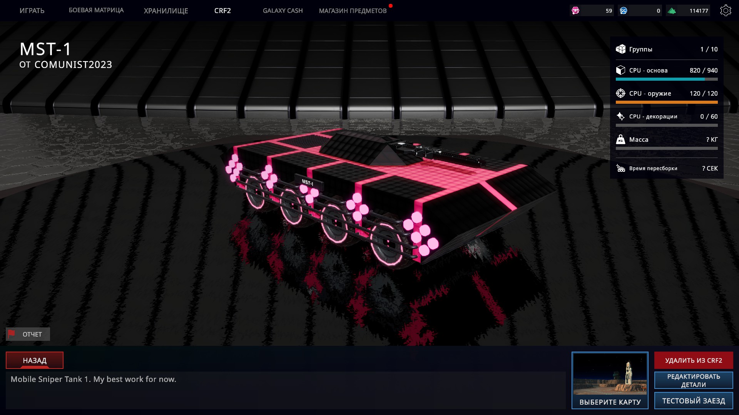Screen dimensions: 739x415
Task: Click the Время пересборки robot icon
Action: (x=620, y=168)
